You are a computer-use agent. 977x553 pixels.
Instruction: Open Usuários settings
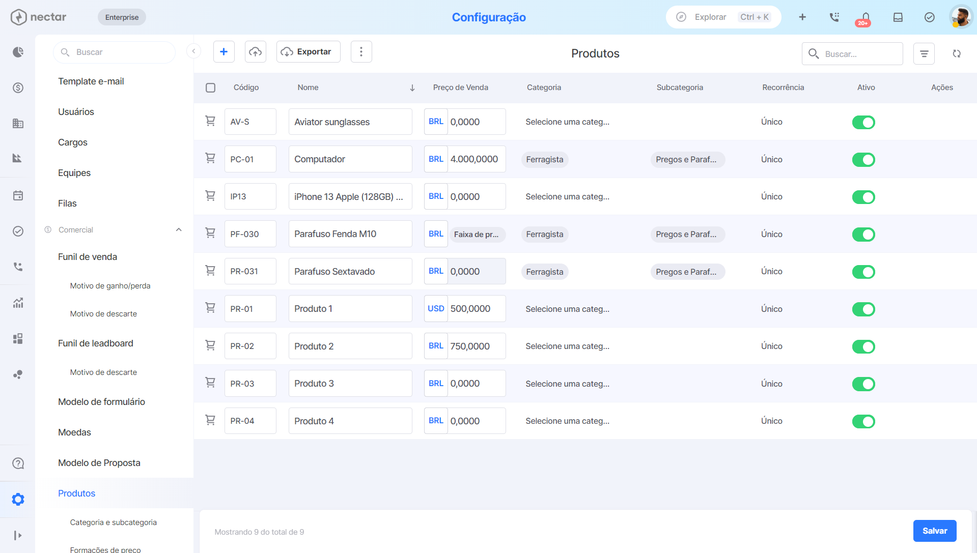(76, 112)
